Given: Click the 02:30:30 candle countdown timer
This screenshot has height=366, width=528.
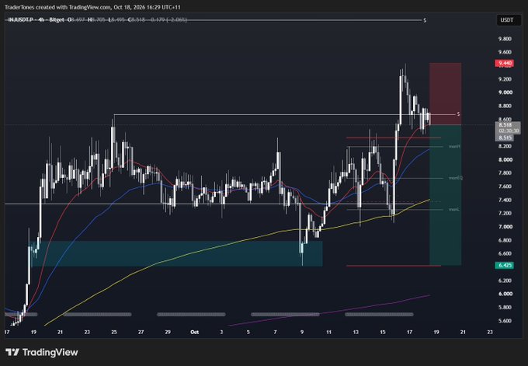Looking at the screenshot, I should click(509, 131).
